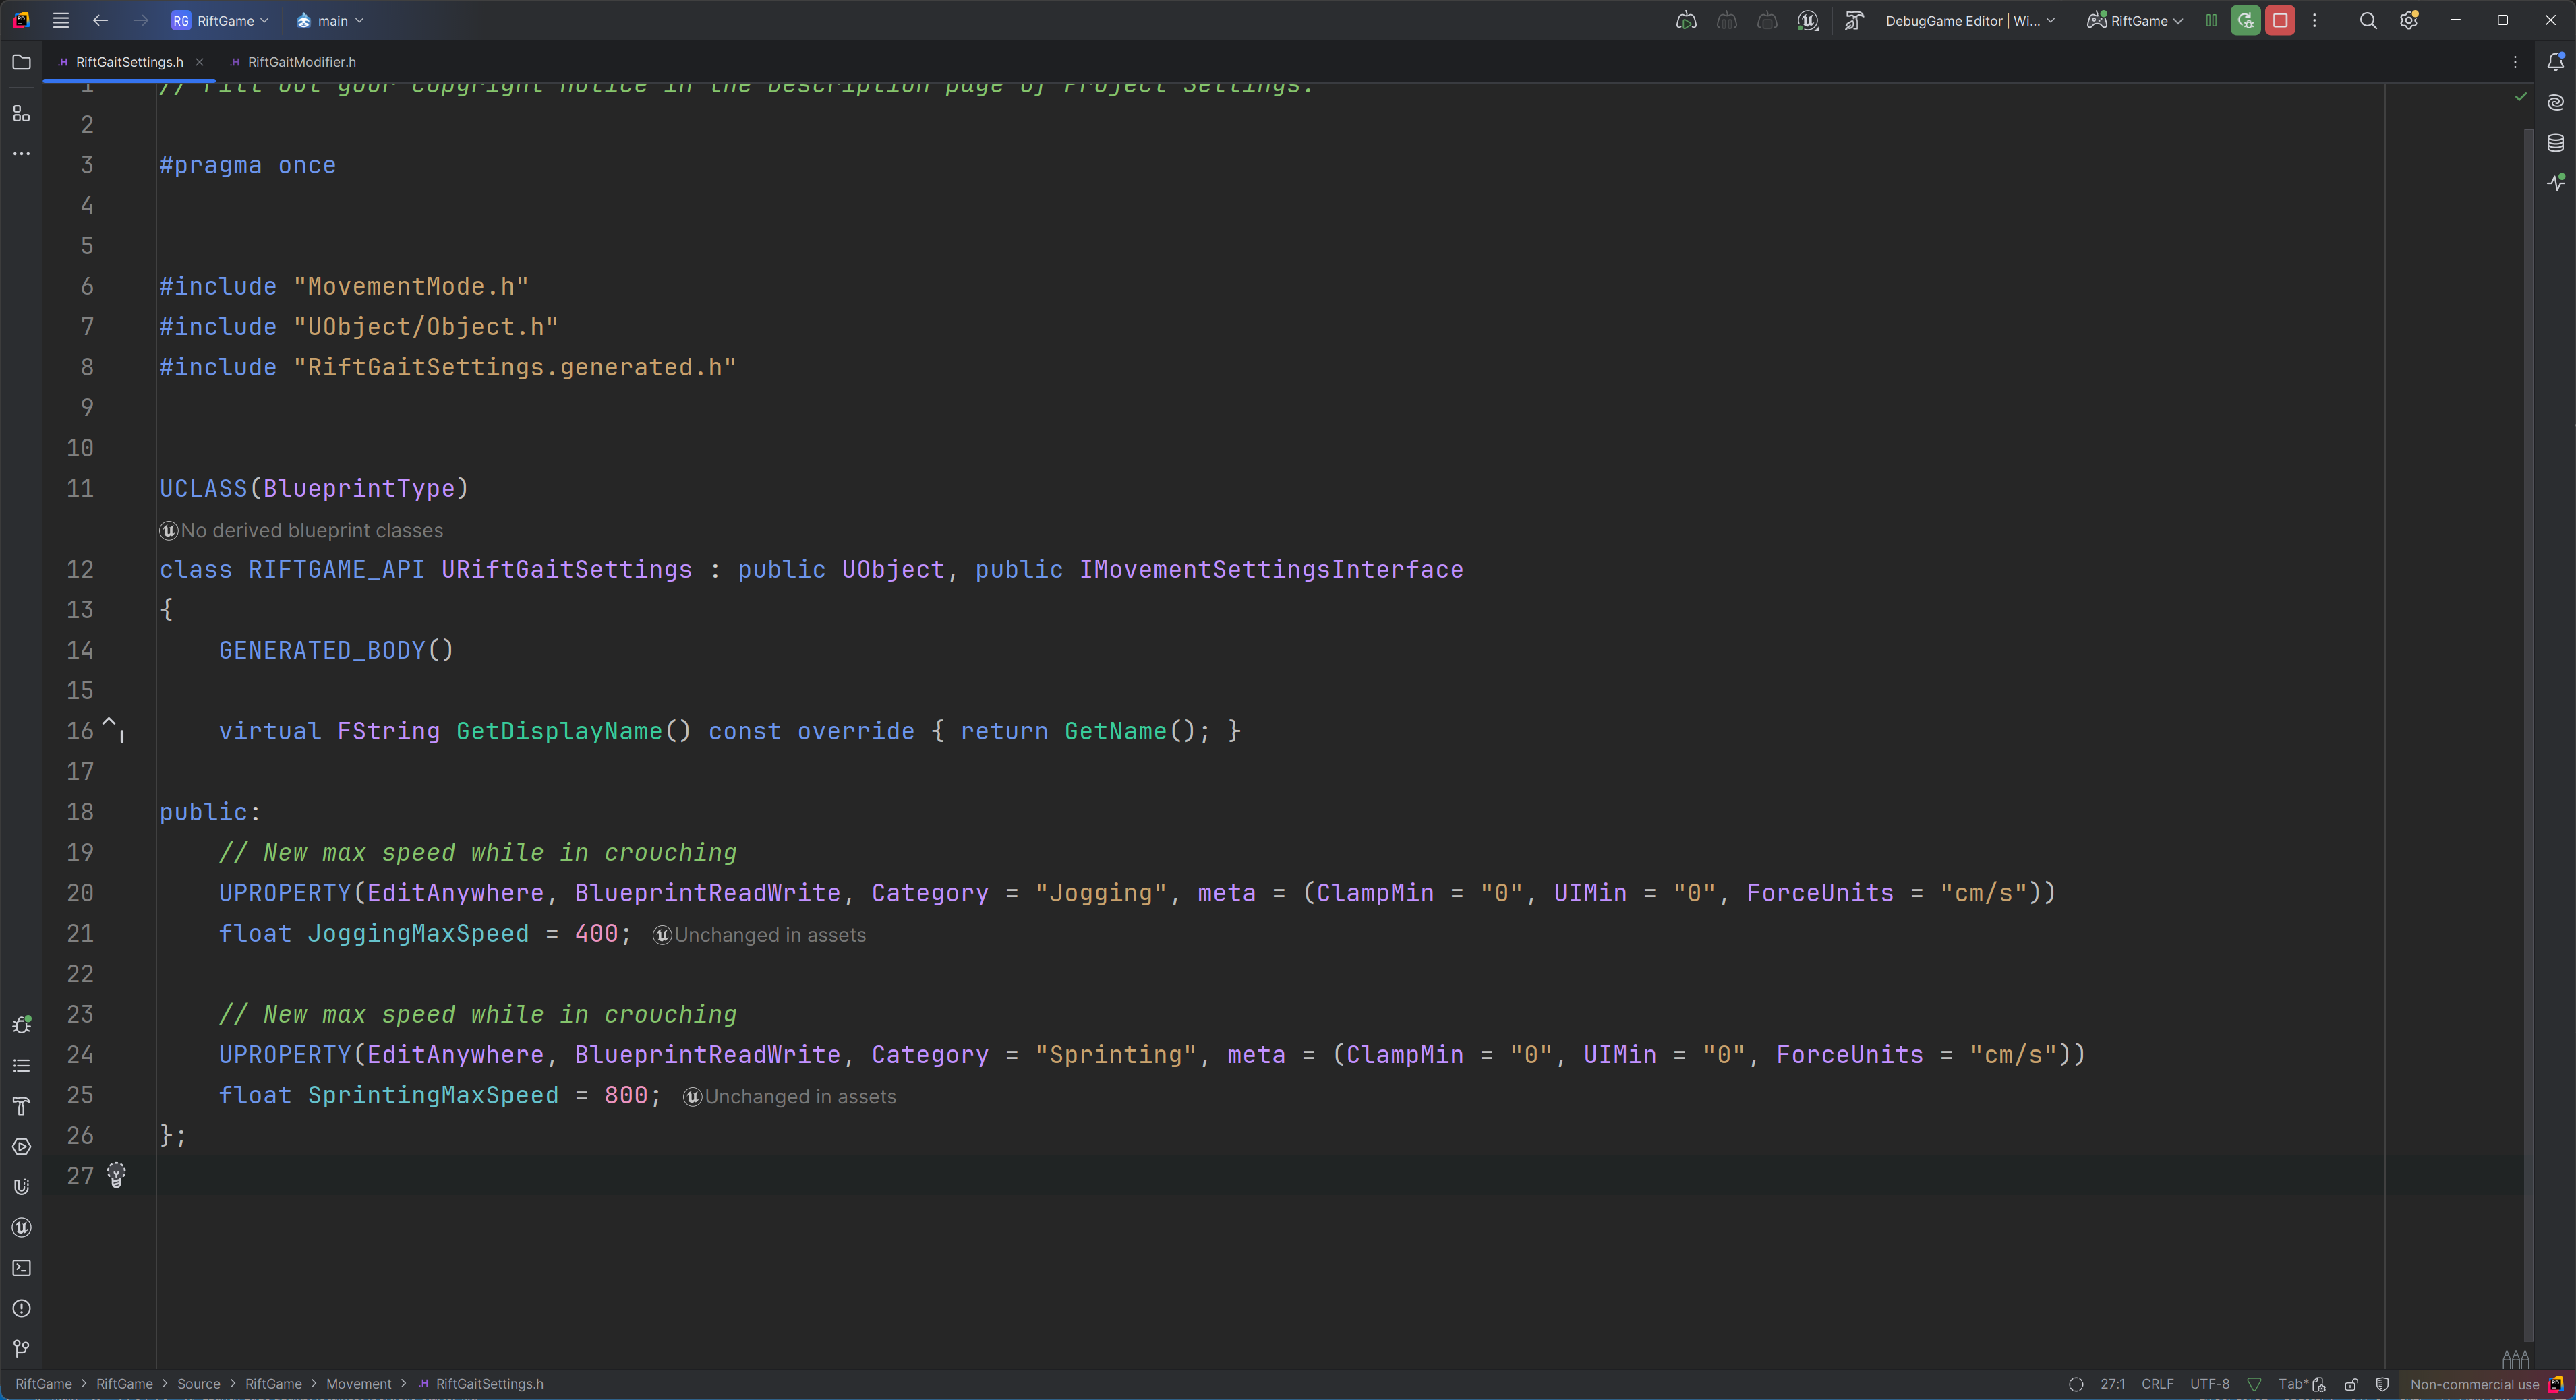Click the shield icon in status bar
2576x1400 pixels.
point(2382,1384)
